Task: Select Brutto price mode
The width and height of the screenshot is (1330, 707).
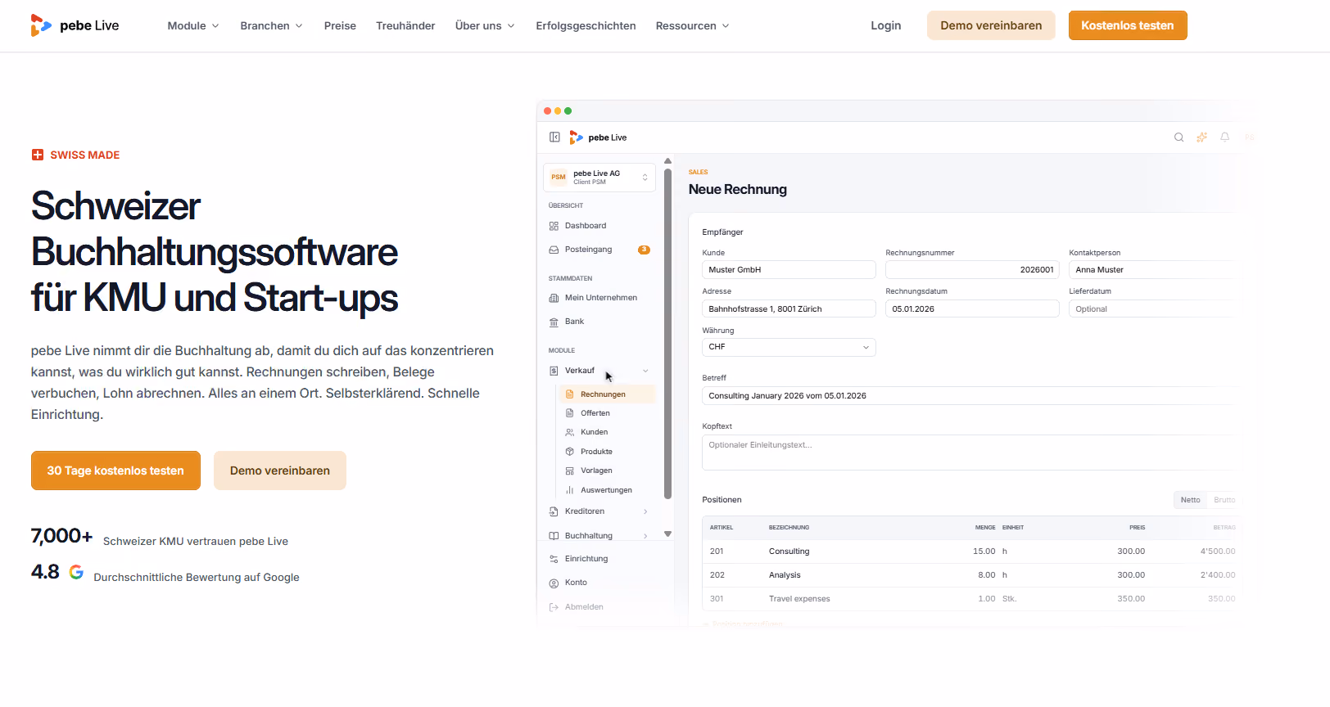Action: tap(1224, 500)
